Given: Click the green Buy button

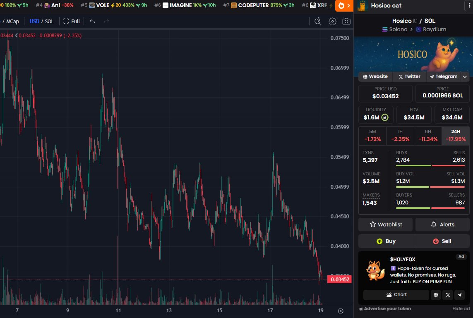Looking at the screenshot, I should 386,241.
